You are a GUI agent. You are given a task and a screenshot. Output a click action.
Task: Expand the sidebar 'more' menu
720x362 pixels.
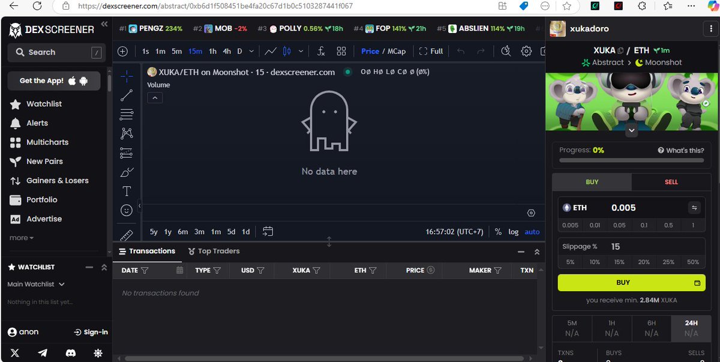[x=22, y=238]
